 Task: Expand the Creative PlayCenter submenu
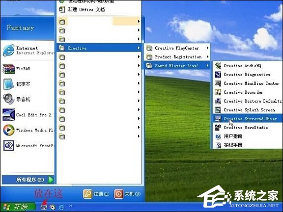click(177, 48)
